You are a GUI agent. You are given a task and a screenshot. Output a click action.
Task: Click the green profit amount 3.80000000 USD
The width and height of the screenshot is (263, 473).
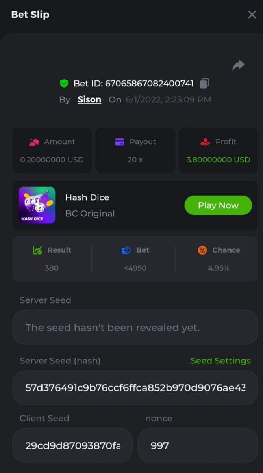pyautogui.click(x=218, y=160)
